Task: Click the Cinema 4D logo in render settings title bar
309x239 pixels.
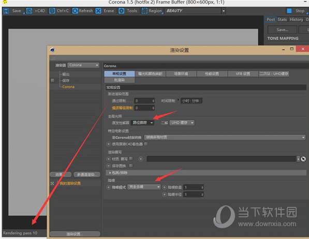Action: pyautogui.click(x=52, y=50)
